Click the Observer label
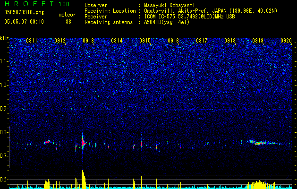 [x=96, y=5]
